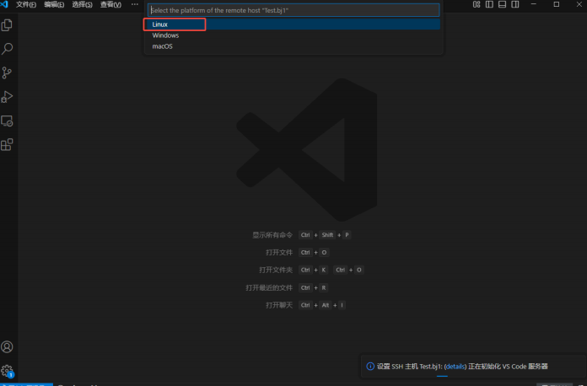Expand the overflow menu ellipsis
Screen dimensions: 587x386
pyautogui.click(x=135, y=4)
